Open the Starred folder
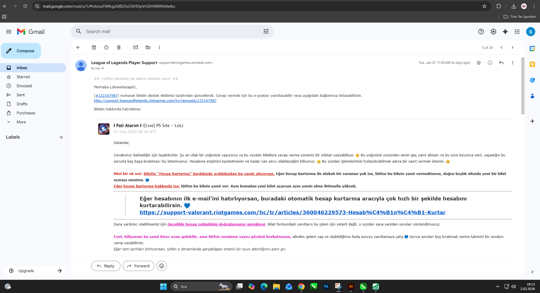Image resolution: width=540 pixels, height=293 pixels. click(x=33, y=77)
